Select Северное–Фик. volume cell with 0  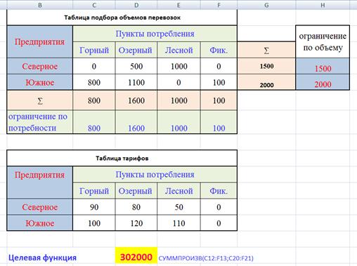tap(219, 66)
